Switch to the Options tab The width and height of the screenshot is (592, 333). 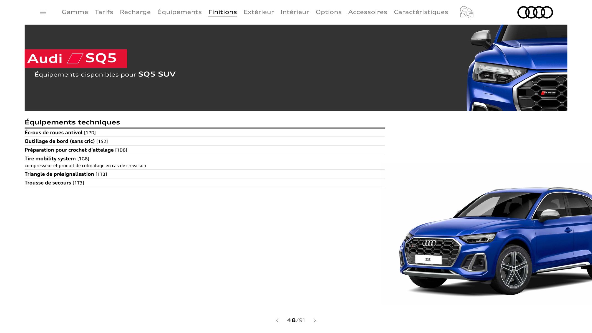coord(329,12)
